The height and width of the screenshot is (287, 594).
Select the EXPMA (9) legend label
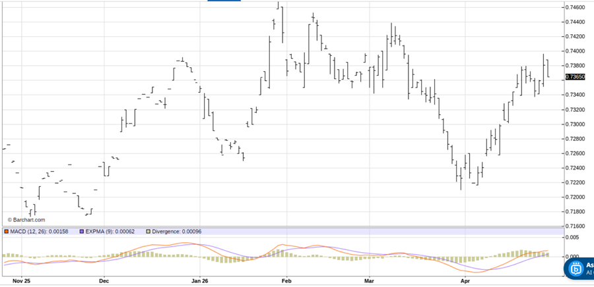tap(110, 232)
